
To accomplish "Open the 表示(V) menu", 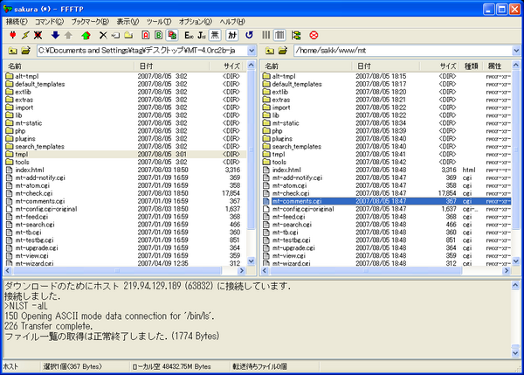I will tap(128, 22).
